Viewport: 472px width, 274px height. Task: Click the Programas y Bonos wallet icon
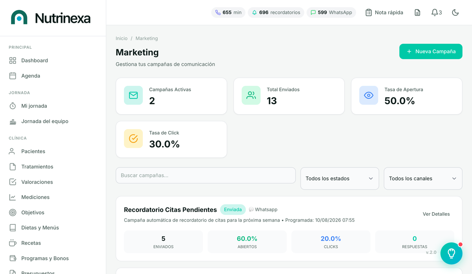tap(13, 258)
